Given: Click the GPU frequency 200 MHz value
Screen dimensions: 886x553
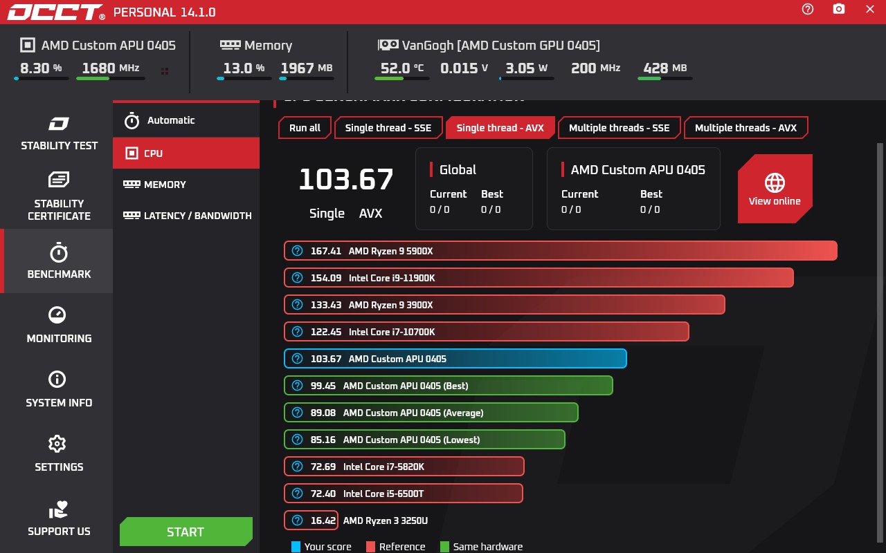Looking at the screenshot, I should pyautogui.click(x=595, y=68).
